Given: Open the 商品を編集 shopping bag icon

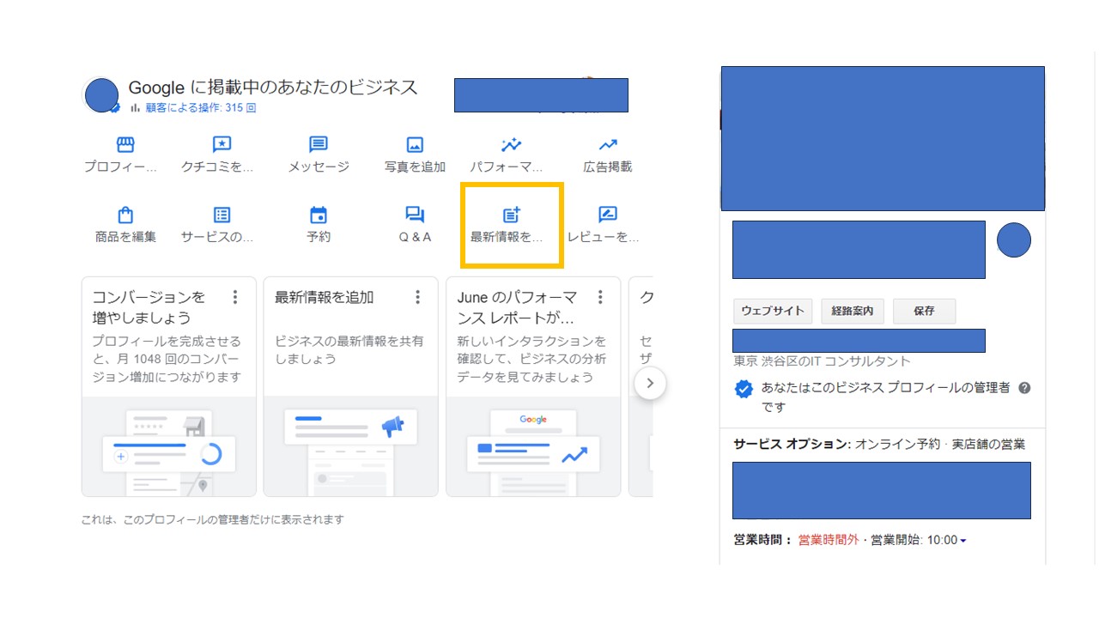Looking at the screenshot, I should click(x=125, y=215).
